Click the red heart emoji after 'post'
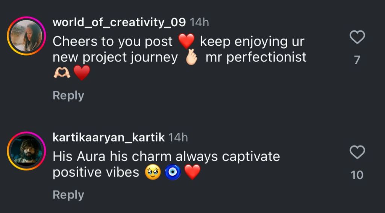 (x=186, y=41)
